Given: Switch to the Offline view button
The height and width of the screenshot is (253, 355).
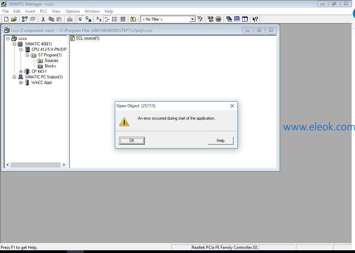Looking at the screenshot, I should coord(80,19).
